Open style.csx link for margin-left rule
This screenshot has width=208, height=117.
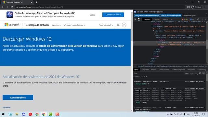[x=195, y=82]
